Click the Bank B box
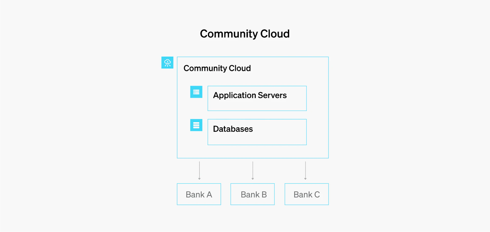 click(253, 194)
